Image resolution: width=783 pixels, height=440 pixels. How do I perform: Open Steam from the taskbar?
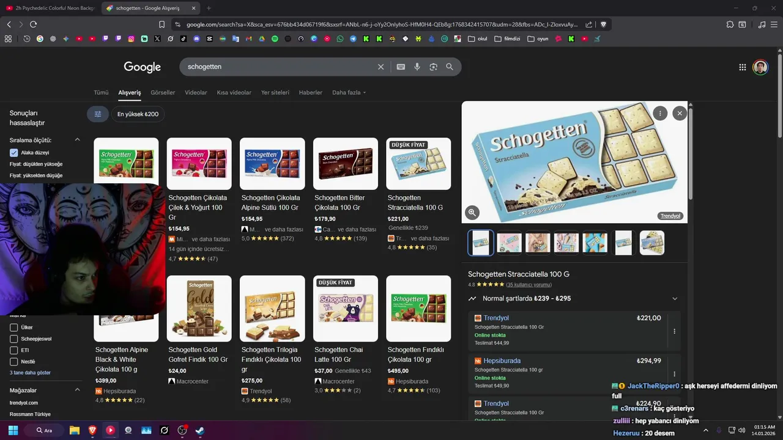point(199,430)
